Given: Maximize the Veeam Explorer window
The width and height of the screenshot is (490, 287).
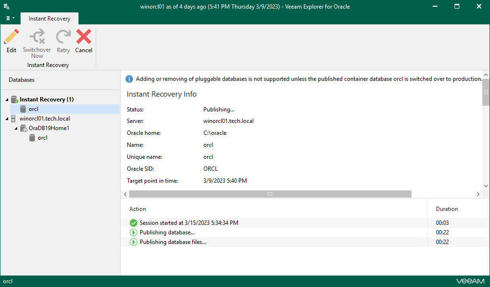Looking at the screenshot, I should click(457, 6).
